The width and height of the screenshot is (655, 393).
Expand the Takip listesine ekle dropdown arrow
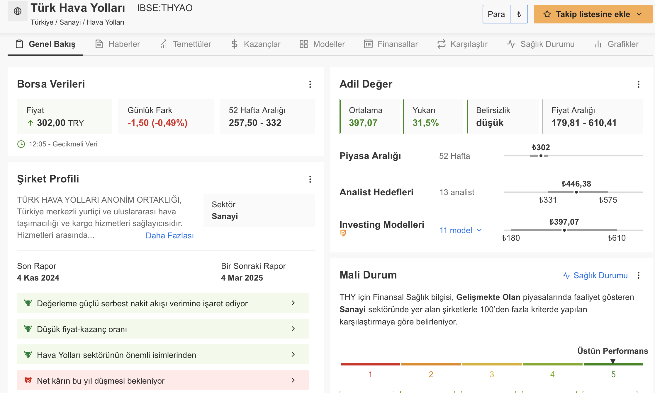[x=639, y=14]
